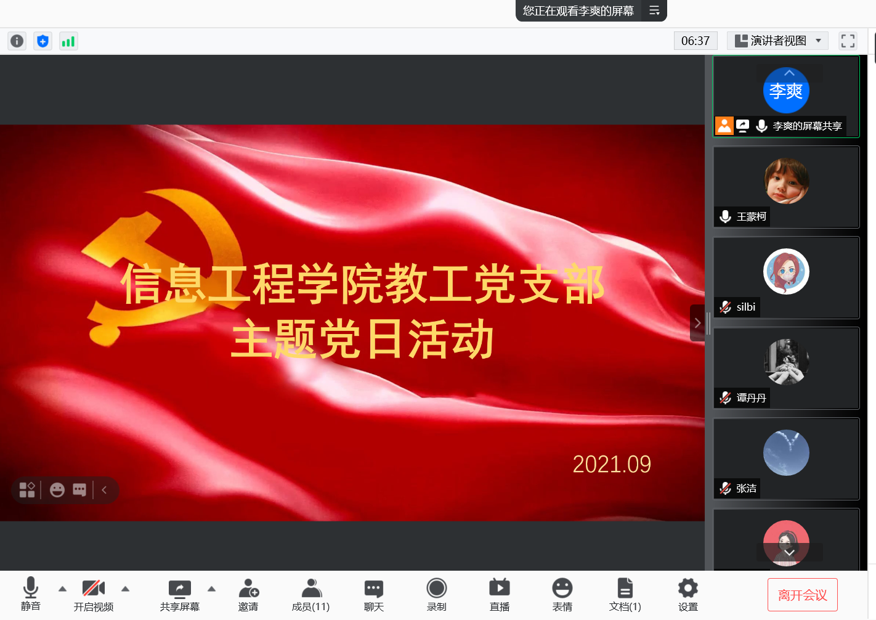Screen dimensions: 876x620
Task: Open the 聊天 chat panel
Action: [x=374, y=595]
